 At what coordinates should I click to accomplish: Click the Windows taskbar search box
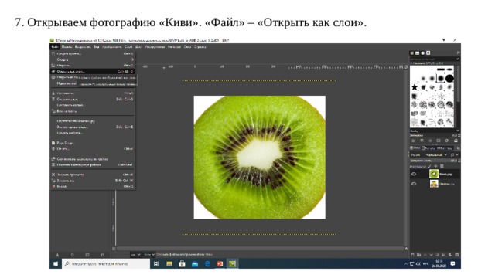tap(106, 263)
